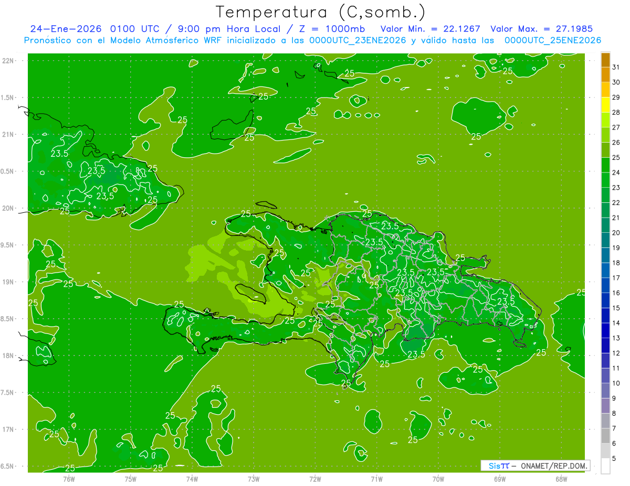Click the "SisTT" logo text in the credit box

(x=499, y=466)
